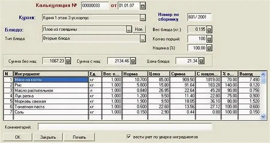The image size is (270, 143).
Task: Click the Цена column header
Action: (x=159, y=74)
